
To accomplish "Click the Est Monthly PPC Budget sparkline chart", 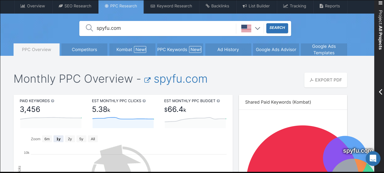I will [x=195, y=122].
